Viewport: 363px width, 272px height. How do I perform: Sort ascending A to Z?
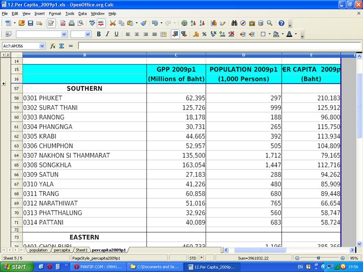(x=193, y=23)
